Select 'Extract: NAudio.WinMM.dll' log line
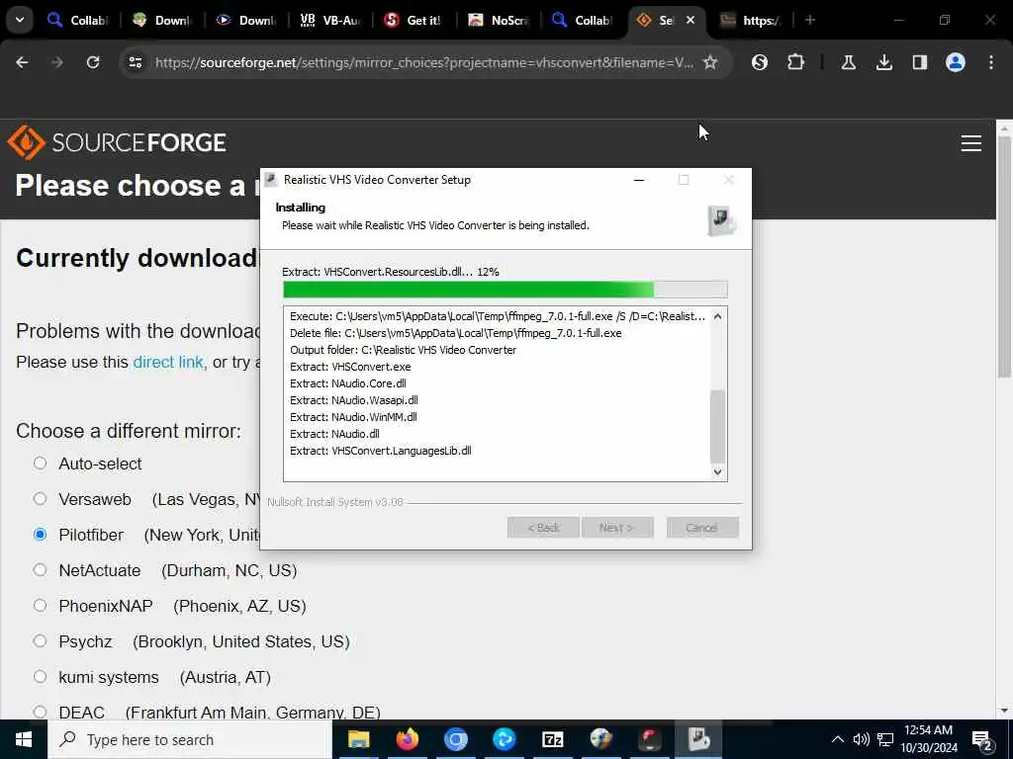Screen dimensions: 1013x759 [353, 417]
